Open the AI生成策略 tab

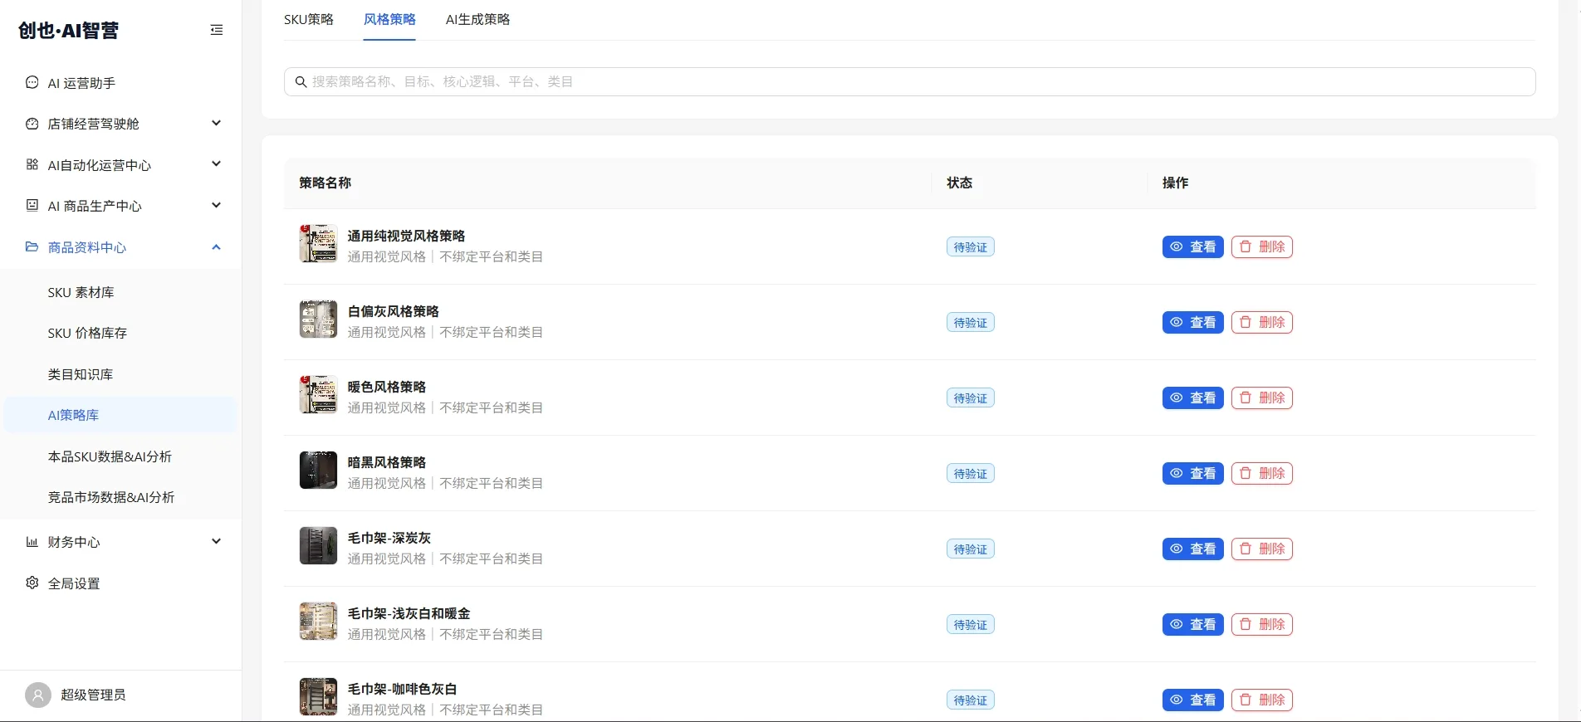coord(477,19)
